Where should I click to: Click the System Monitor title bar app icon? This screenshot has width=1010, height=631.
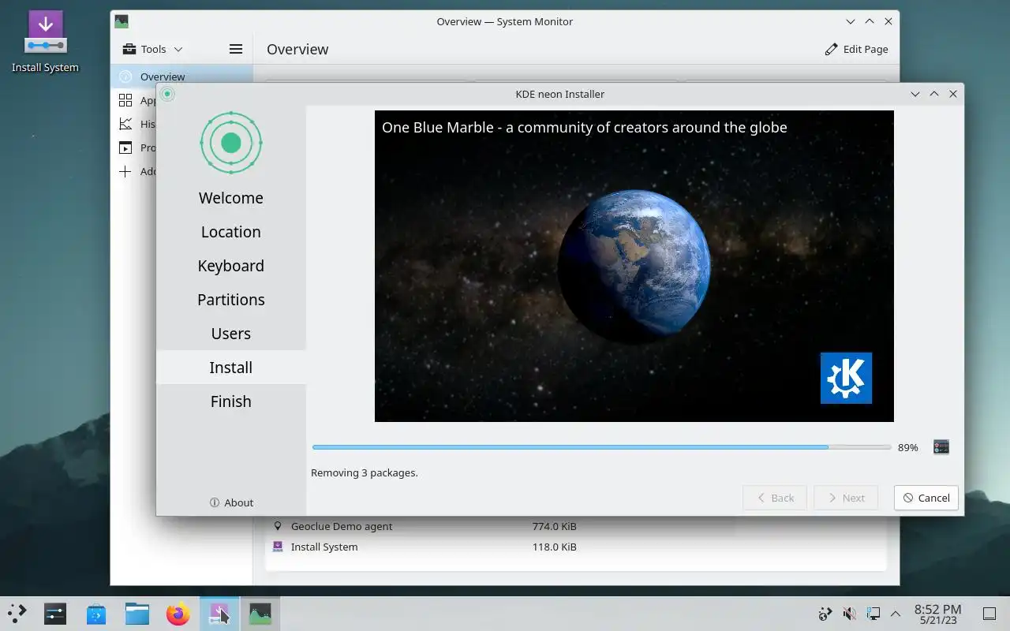pos(122,21)
